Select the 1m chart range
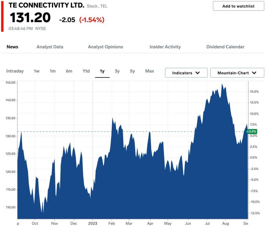Screen dimensions: 266x227 [53, 71]
